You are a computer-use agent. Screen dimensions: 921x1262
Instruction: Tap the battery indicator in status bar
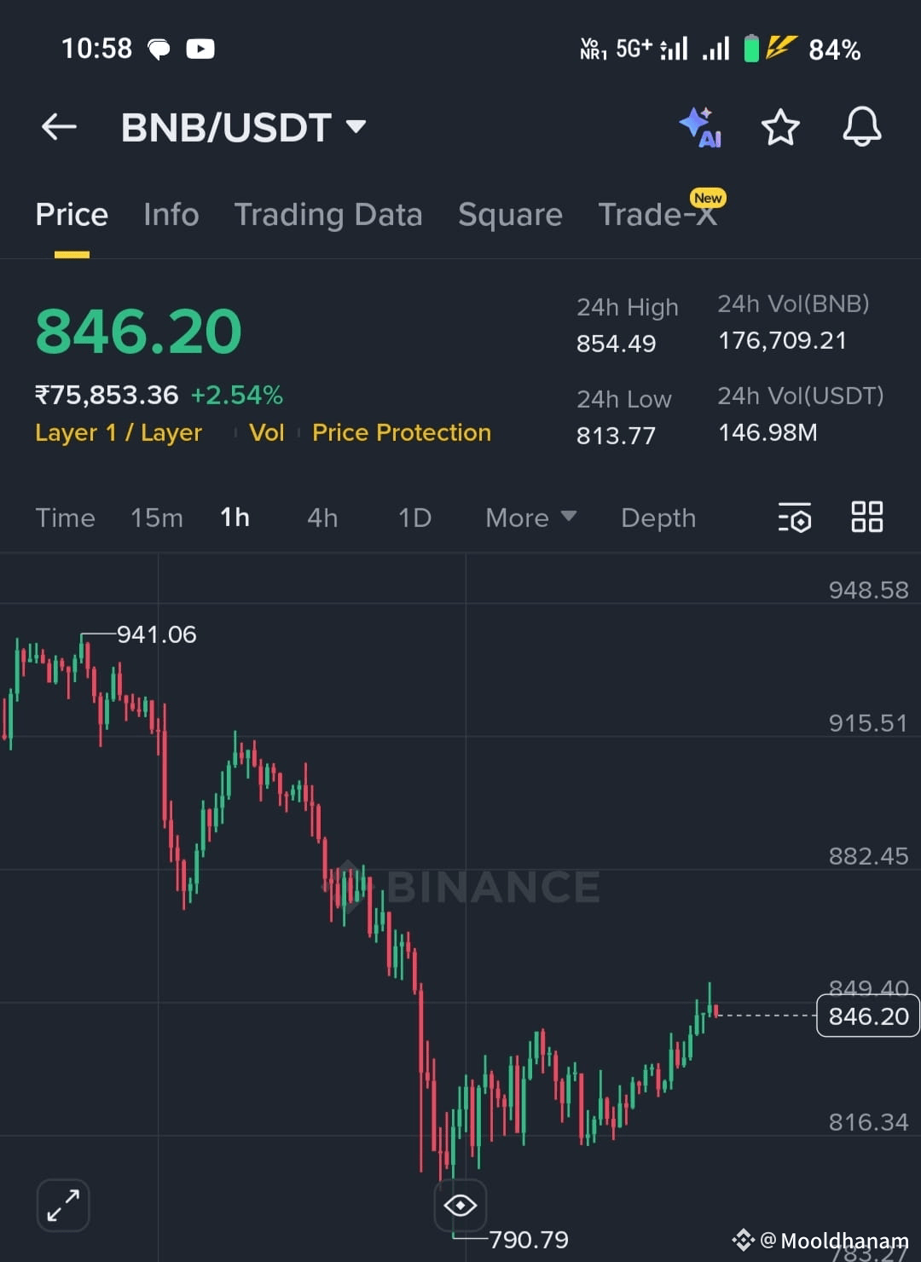(751, 49)
